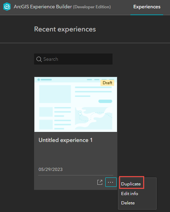Choose Edit info from the context menu
The image size is (170, 212).
(130, 194)
